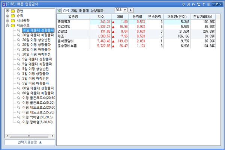Viewport: 225px width, 150px height.
Task: Select 20일 매물대 하향돌파 in tree
Action: 38,35
